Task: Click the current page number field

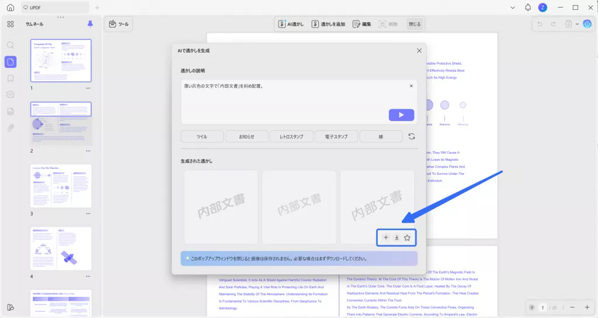Action: coord(543,307)
